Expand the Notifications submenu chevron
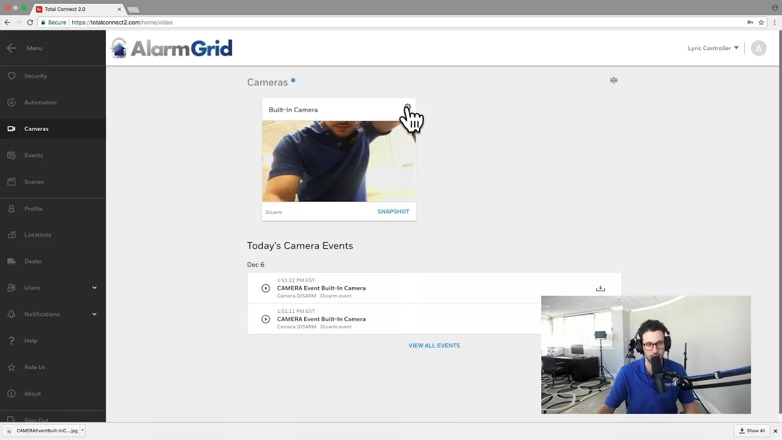The height and width of the screenshot is (440, 782). click(94, 314)
